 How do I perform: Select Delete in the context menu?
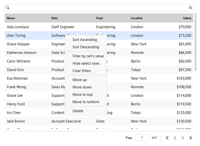86,111
